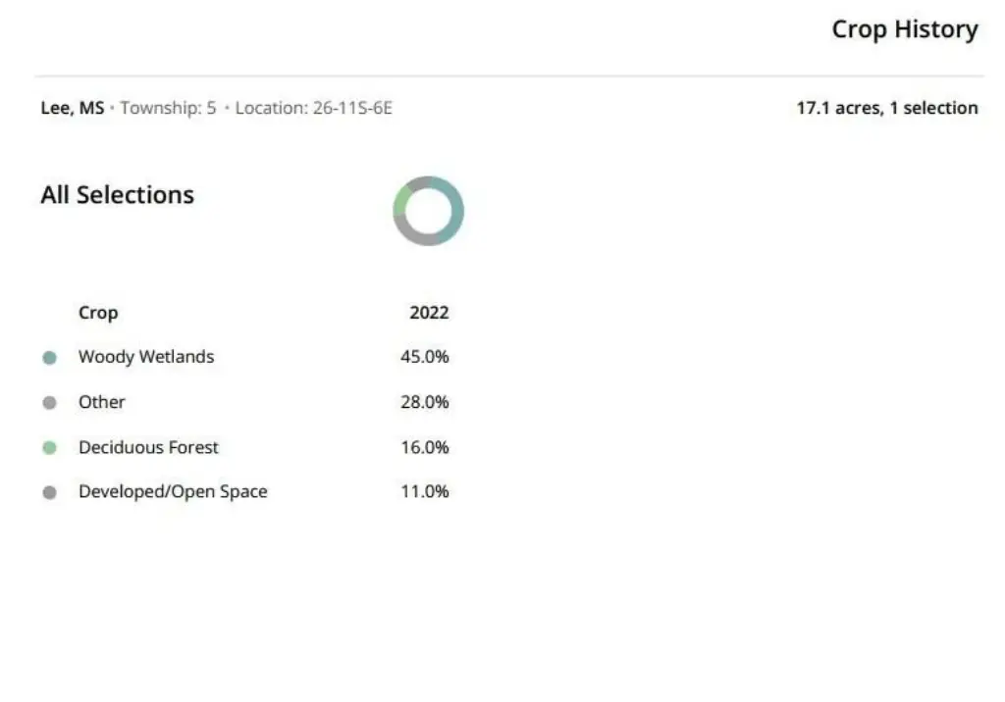The height and width of the screenshot is (702, 1005).
Task: Click the gray dot beside Other
Action: click(x=50, y=403)
